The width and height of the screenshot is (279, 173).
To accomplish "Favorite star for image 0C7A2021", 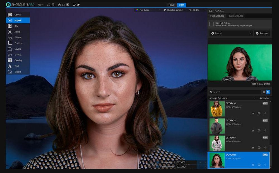I will [253, 165].
